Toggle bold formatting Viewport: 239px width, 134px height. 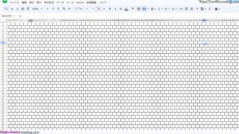110,9
